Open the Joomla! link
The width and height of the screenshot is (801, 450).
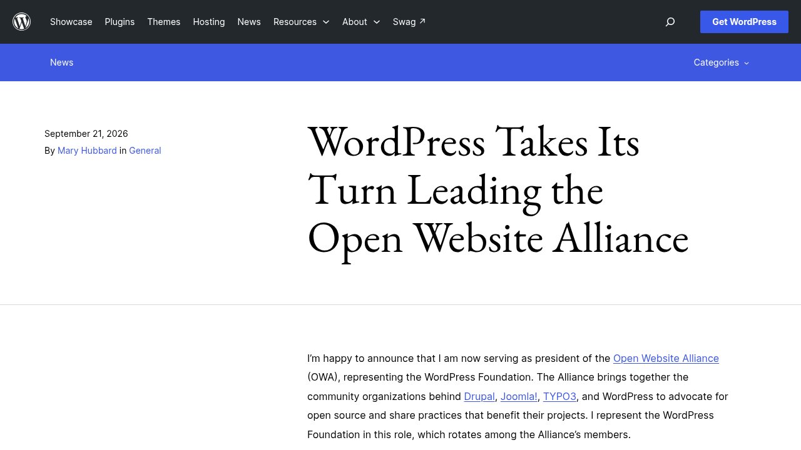pyautogui.click(x=519, y=396)
